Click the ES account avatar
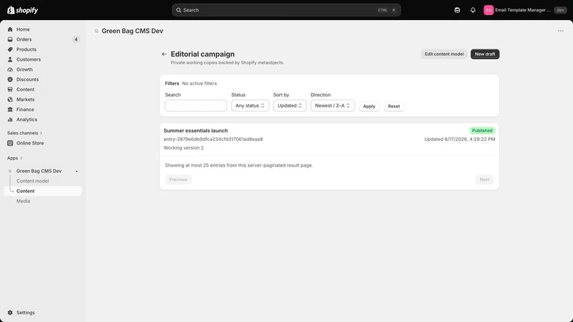This screenshot has height=322, width=573. [x=488, y=10]
